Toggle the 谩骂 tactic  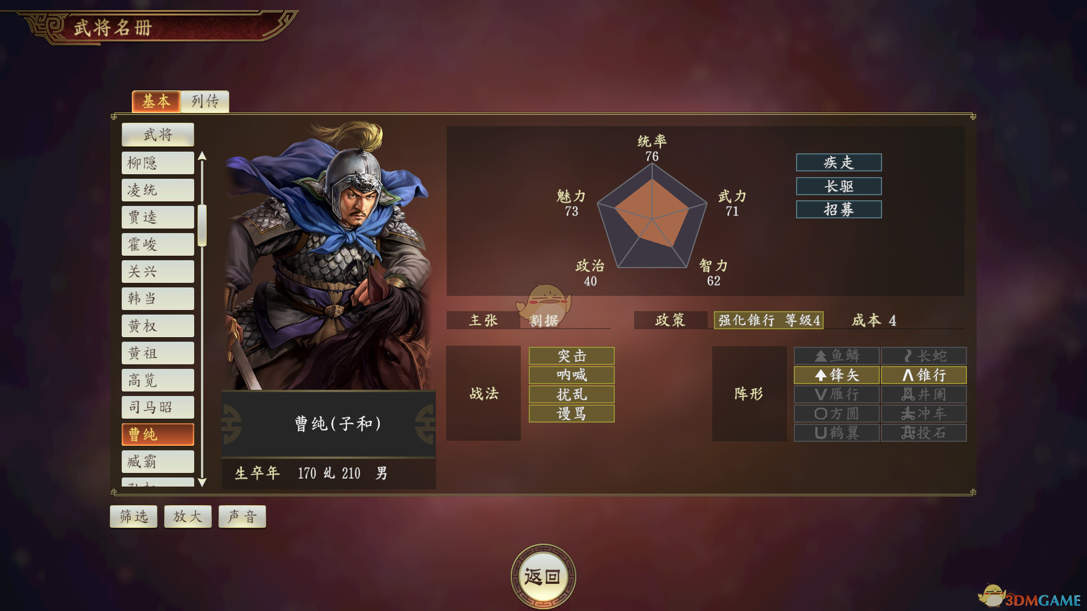coord(571,414)
